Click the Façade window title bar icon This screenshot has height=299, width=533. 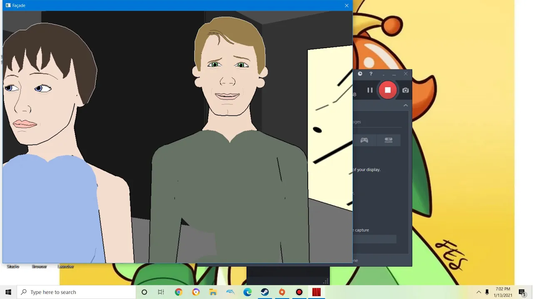point(8,5)
